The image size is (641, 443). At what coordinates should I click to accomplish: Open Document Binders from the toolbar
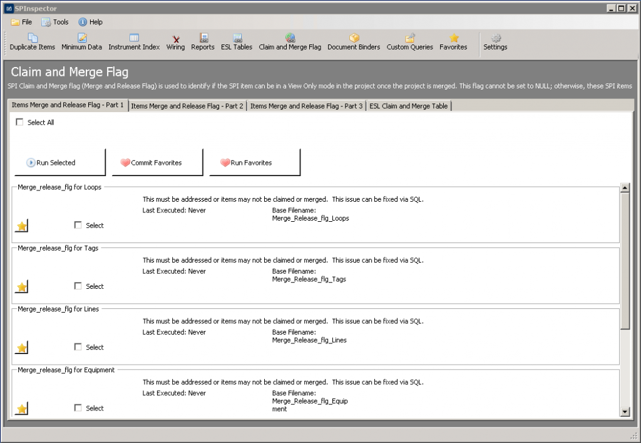(x=354, y=42)
